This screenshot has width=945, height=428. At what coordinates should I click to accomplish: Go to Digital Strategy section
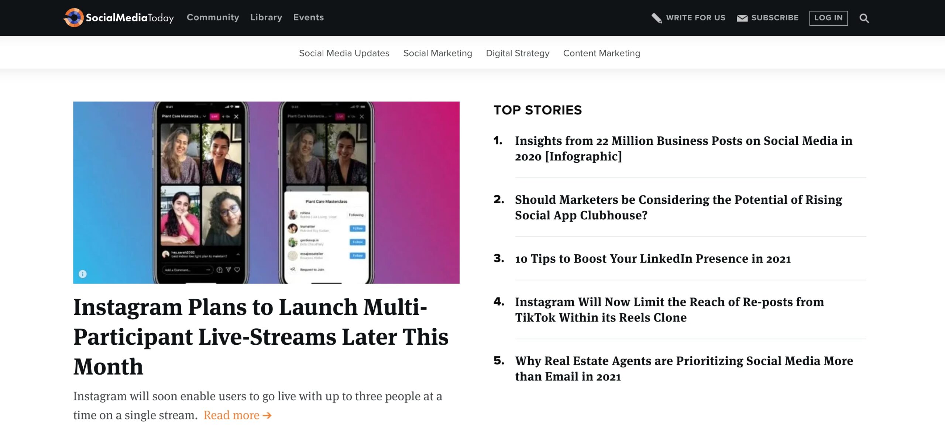click(518, 53)
